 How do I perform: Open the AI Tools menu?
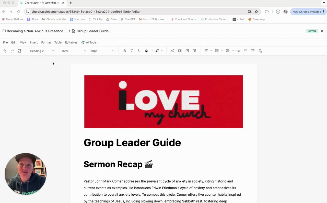tap(89, 42)
